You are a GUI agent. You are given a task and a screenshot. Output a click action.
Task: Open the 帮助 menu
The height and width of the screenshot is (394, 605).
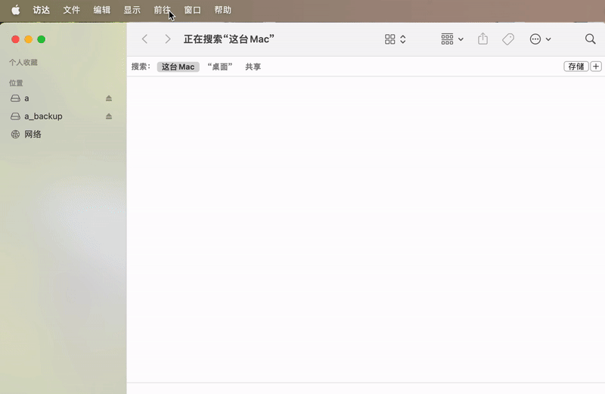[x=222, y=10]
